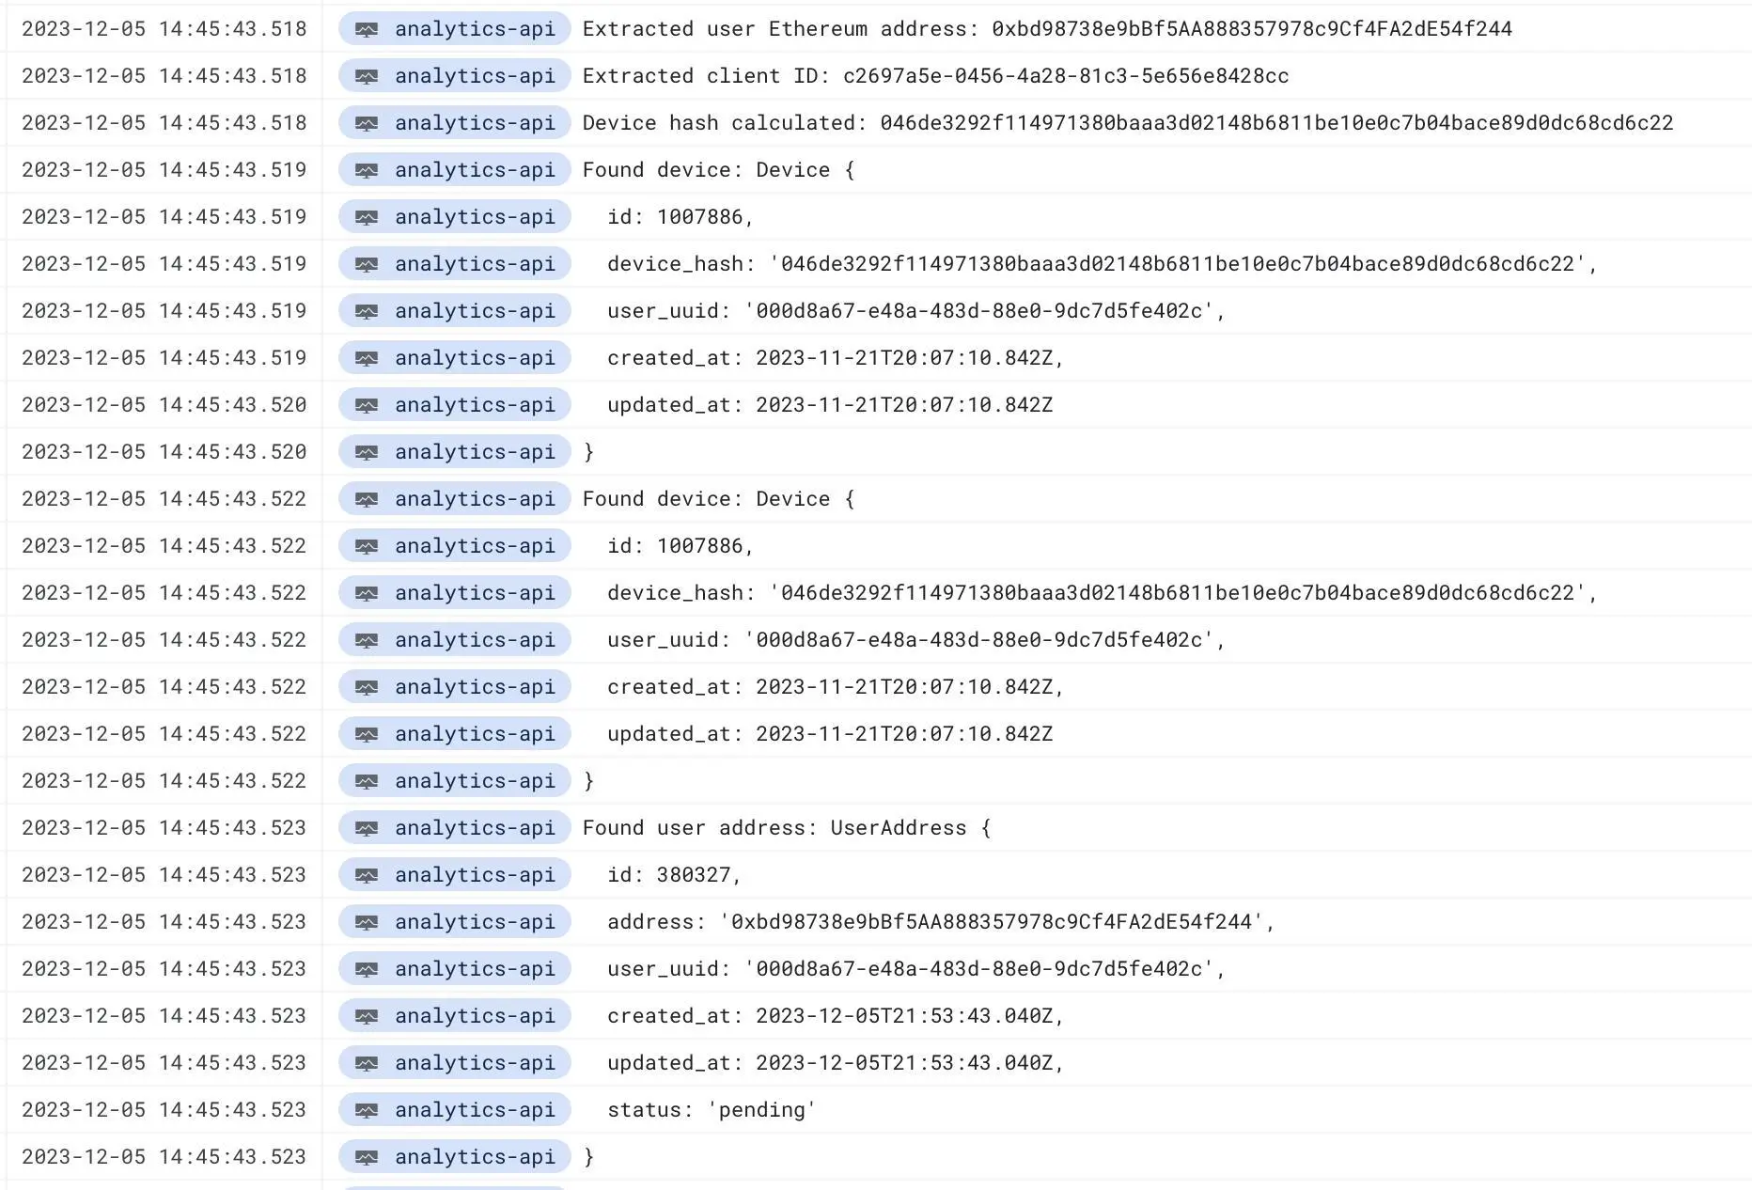Select the 'Extracted user Ethereum address' log message
The height and width of the screenshot is (1190, 1752).
pyautogui.click(x=1047, y=29)
